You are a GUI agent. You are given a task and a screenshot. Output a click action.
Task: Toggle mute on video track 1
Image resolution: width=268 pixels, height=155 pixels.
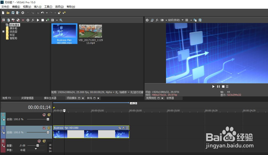[44, 115]
